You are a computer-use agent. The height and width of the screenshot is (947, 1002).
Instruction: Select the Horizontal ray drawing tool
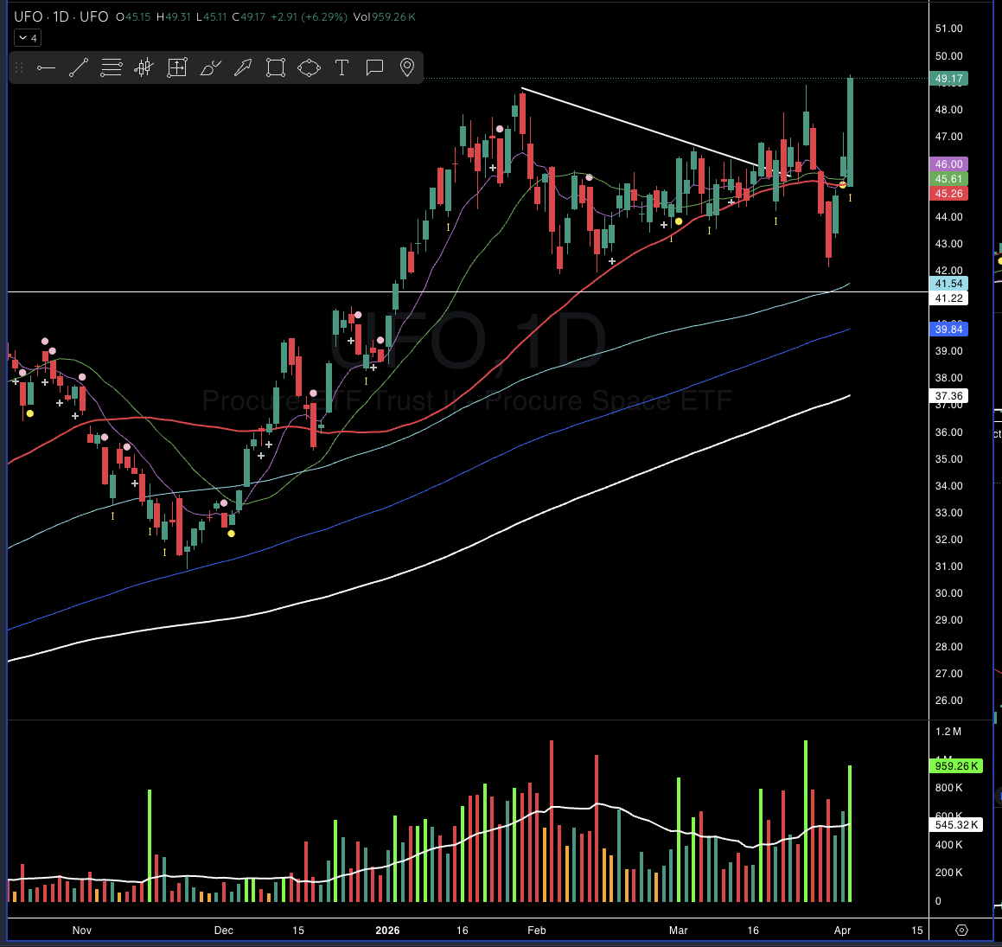(46, 67)
